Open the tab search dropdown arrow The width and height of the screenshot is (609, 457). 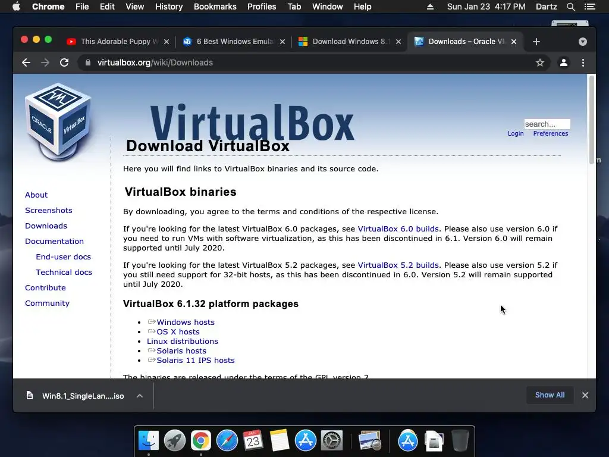click(583, 42)
